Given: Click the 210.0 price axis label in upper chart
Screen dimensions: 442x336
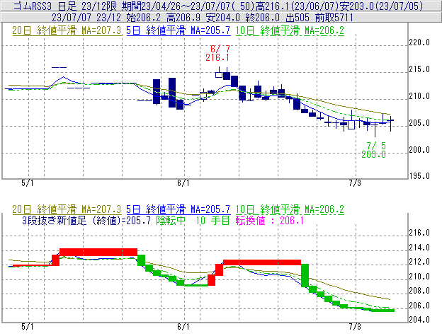Looking at the screenshot, I should (x=419, y=96).
